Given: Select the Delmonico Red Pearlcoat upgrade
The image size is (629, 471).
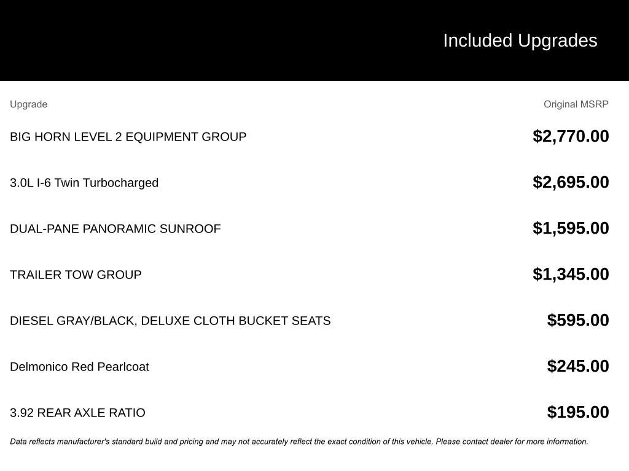Looking at the screenshot, I should [x=79, y=367].
